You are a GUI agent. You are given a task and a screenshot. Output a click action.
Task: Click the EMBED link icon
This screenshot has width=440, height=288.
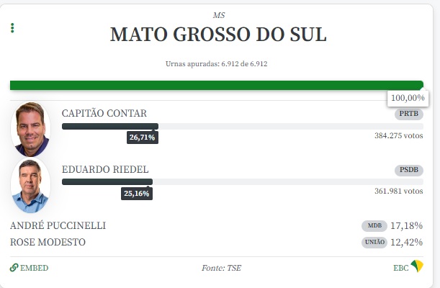(14, 268)
